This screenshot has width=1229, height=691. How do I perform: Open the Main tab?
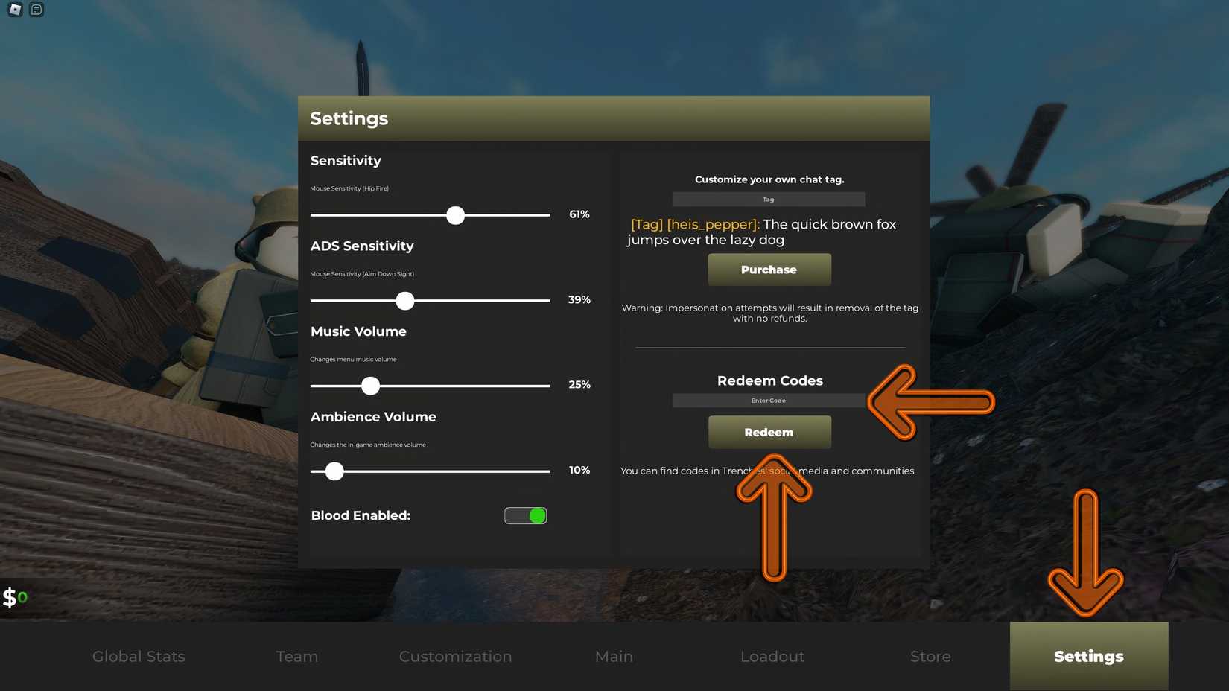pos(614,657)
